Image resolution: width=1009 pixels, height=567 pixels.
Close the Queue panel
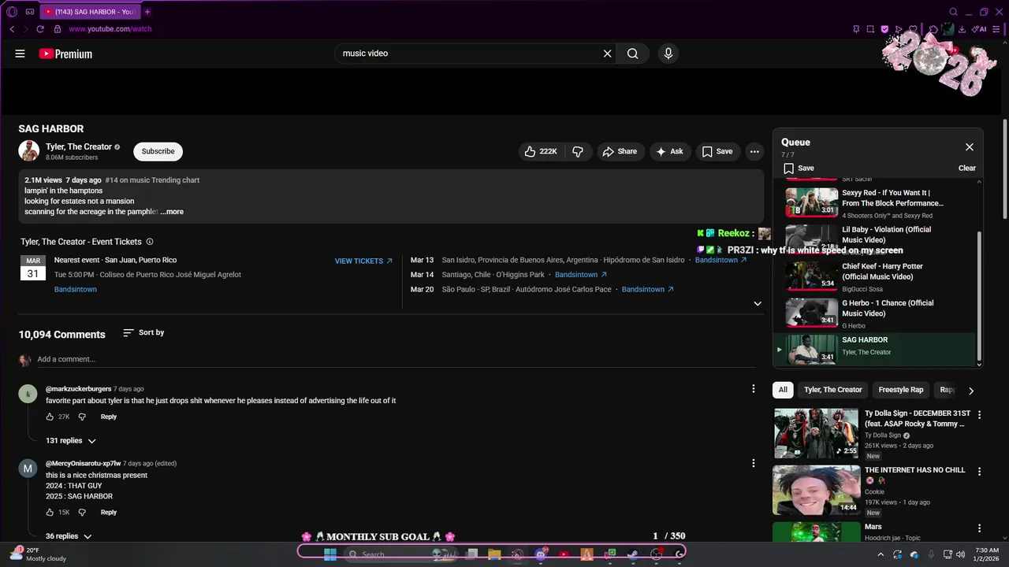pyautogui.click(x=970, y=147)
